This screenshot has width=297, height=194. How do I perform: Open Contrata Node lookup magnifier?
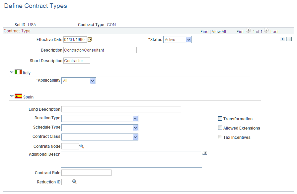click(x=82, y=146)
